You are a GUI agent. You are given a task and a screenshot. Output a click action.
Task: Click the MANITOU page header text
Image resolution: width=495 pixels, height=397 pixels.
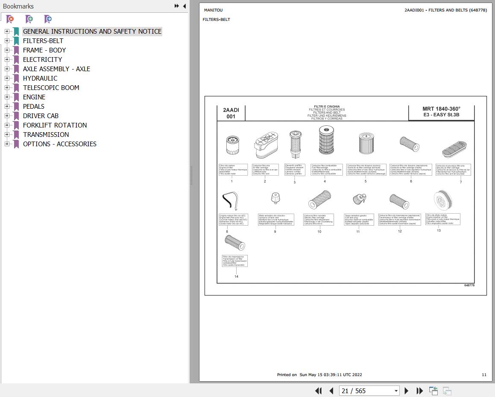point(213,10)
